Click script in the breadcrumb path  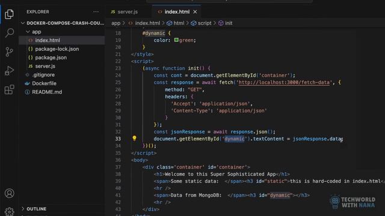[x=205, y=23]
